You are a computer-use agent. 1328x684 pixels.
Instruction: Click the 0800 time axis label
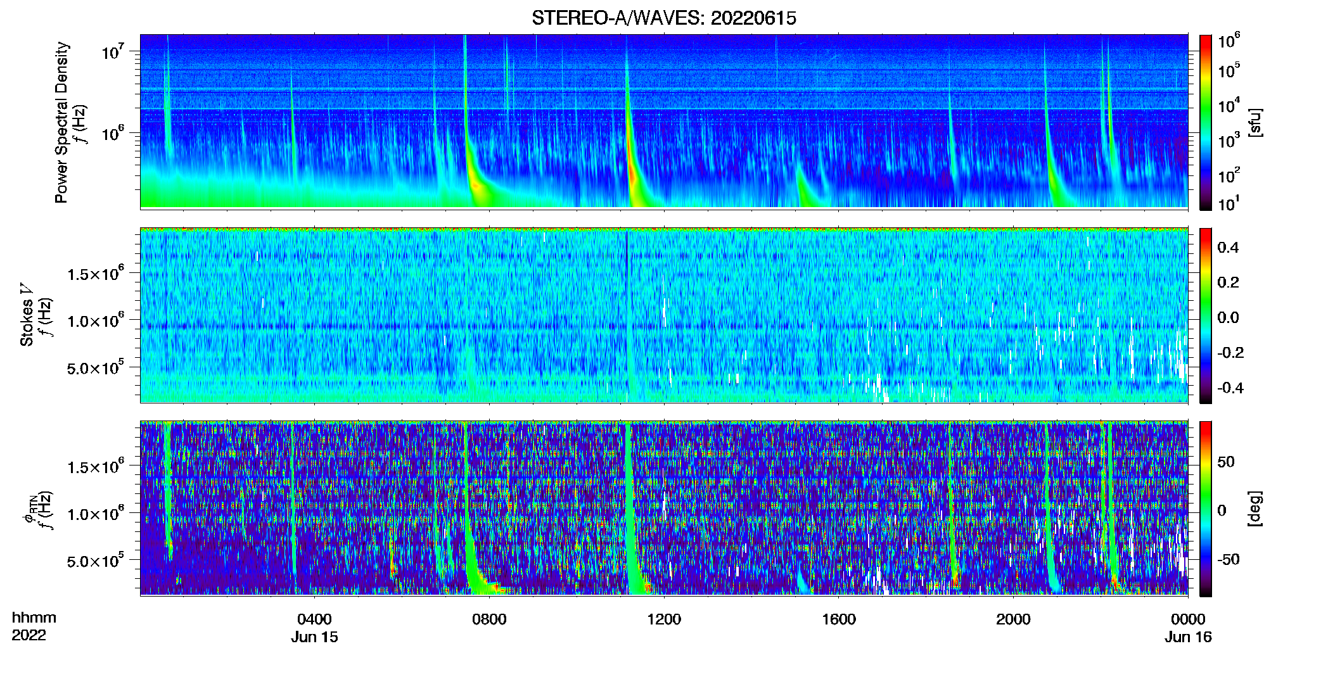(x=489, y=619)
